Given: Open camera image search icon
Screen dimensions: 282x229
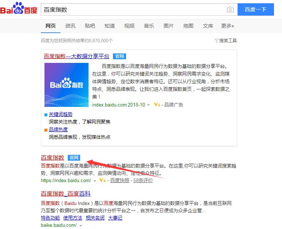Looking at the screenshot, I should point(230,9).
